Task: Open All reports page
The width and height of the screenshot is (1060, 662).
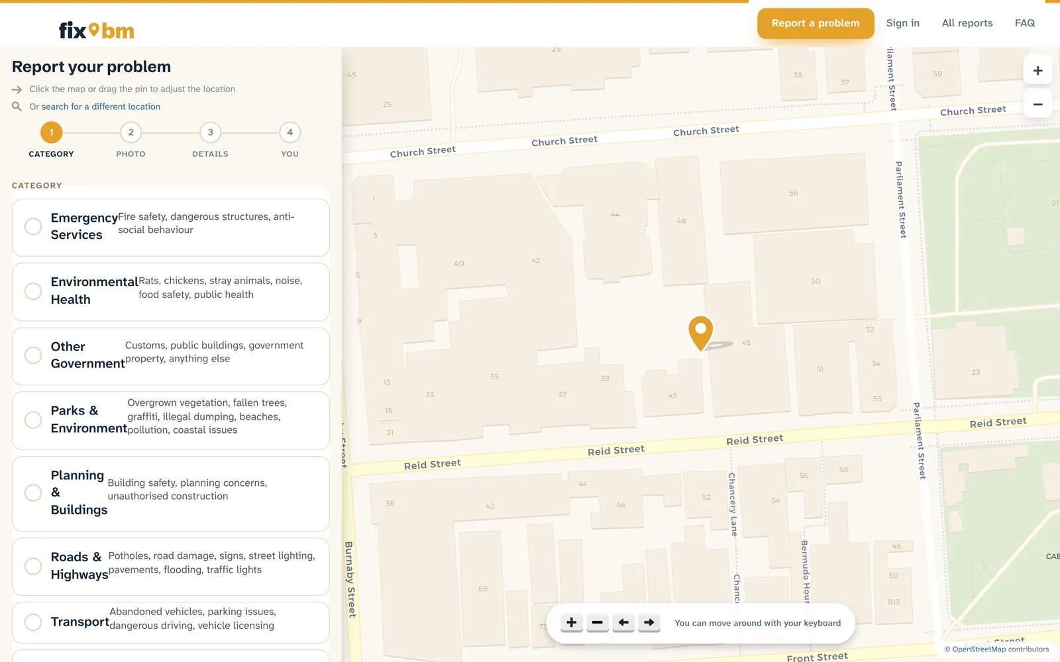Action: pos(967,23)
